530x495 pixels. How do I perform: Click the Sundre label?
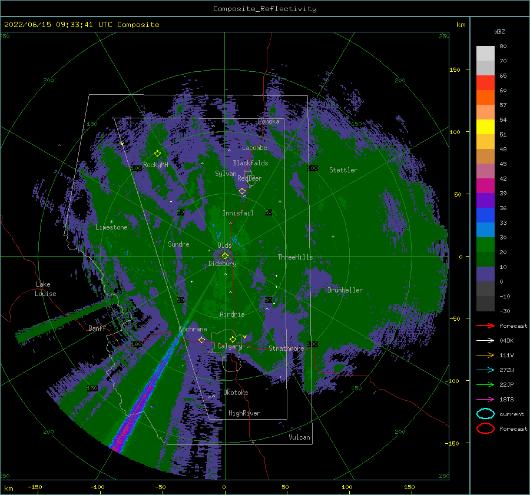178,244
